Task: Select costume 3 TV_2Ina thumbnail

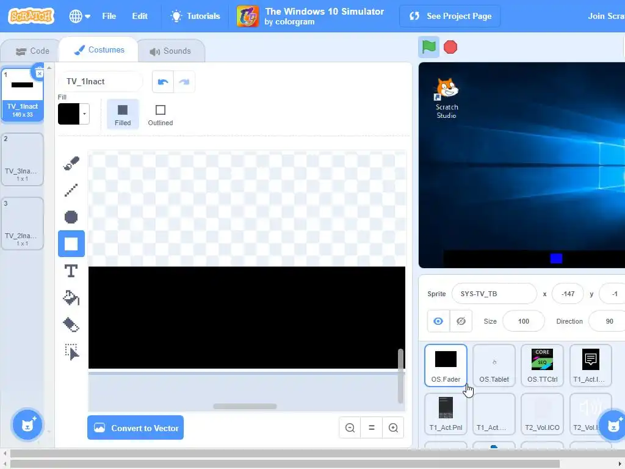Action: tap(23, 224)
